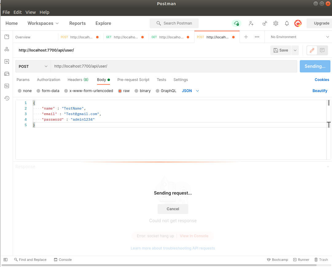332x267 pixels.
Task: Select the binary body type
Action: (136, 91)
